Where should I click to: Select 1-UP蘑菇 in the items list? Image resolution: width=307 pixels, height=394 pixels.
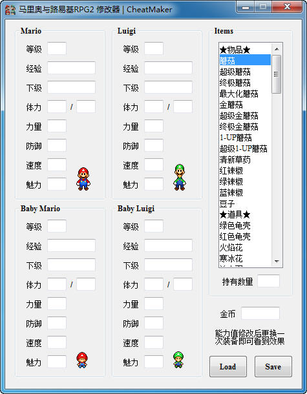pos(245,138)
